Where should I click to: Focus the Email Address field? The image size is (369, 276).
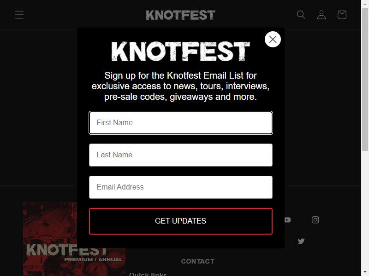point(181,187)
